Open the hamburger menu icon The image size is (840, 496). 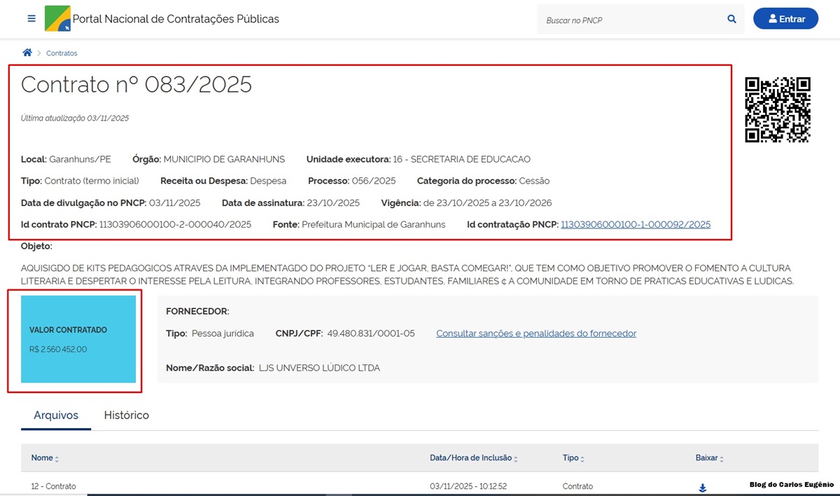31,19
